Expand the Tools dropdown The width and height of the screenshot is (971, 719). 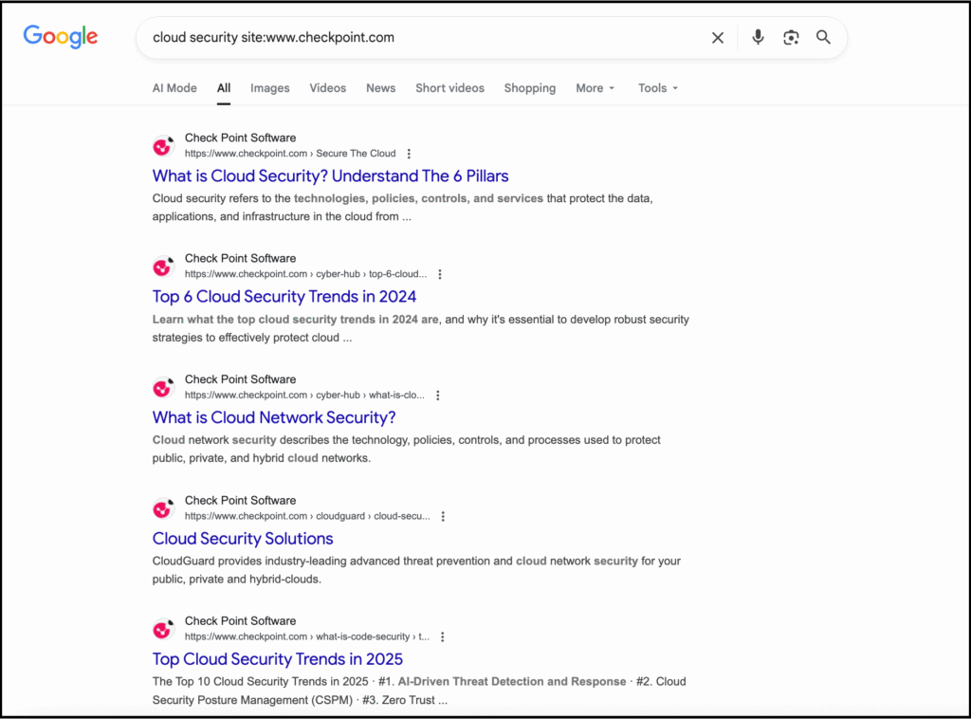pos(657,88)
